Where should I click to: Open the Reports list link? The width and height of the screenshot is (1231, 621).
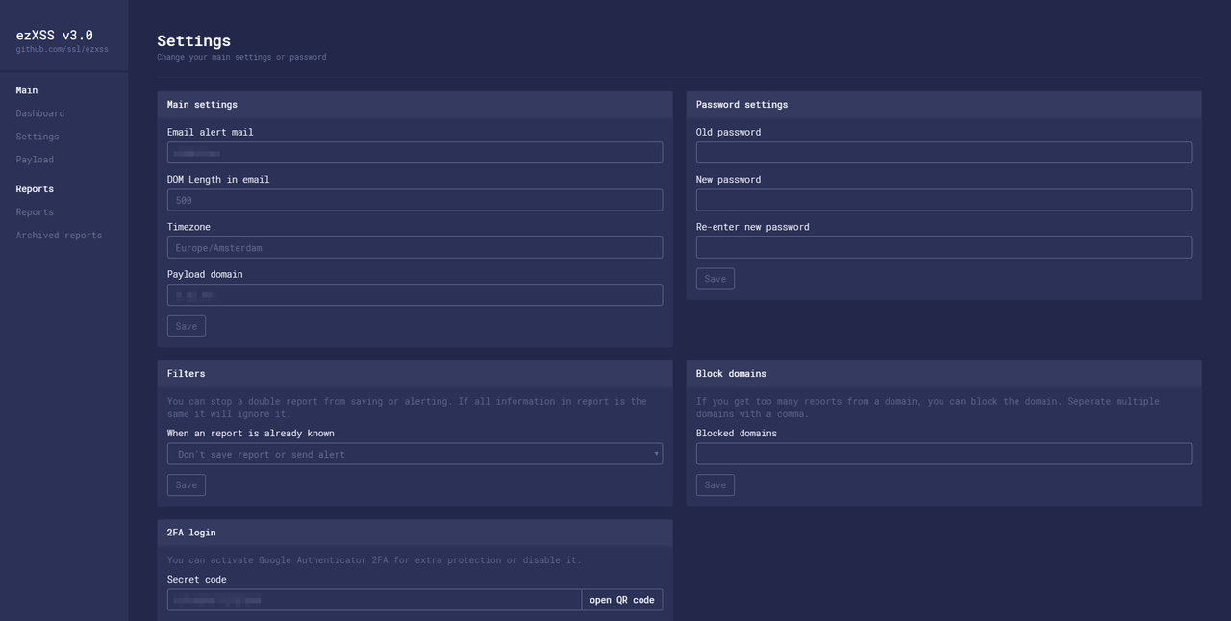pyautogui.click(x=35, y=212)
